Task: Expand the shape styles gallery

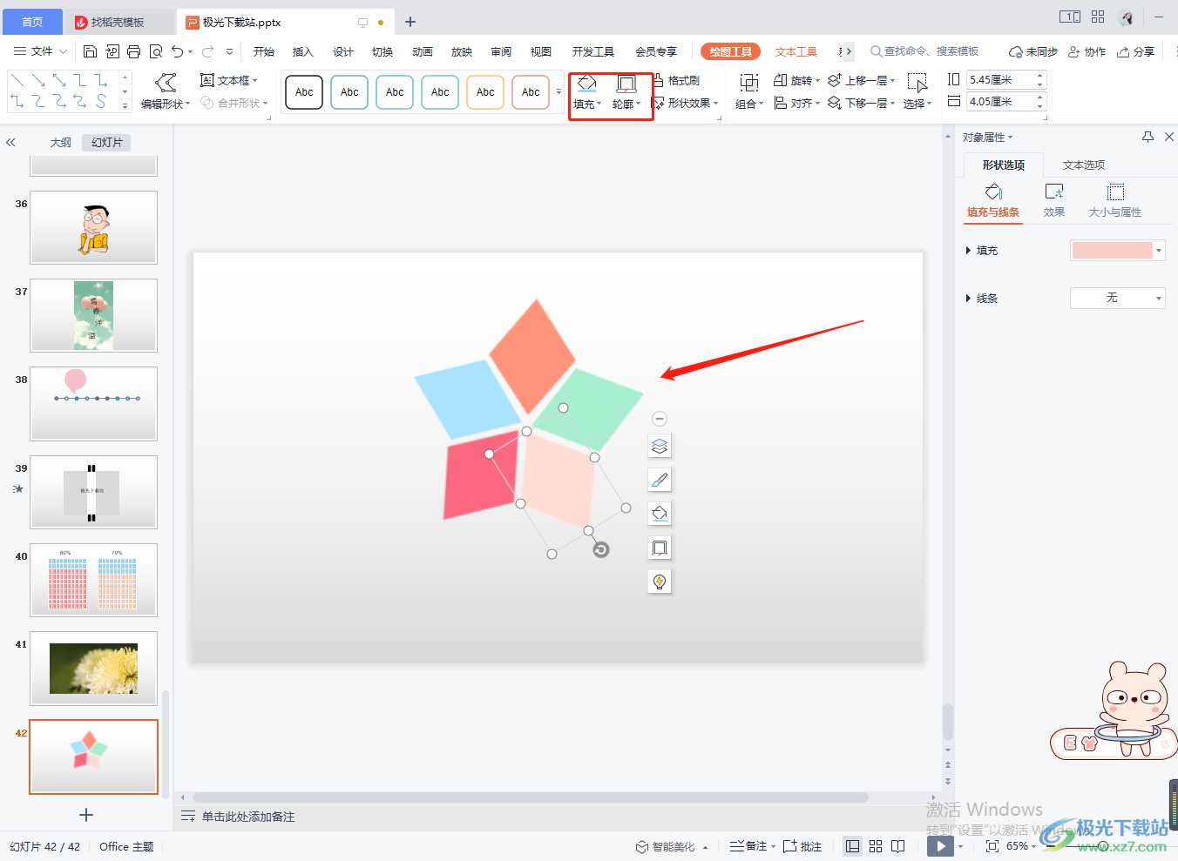Action: (x=559, y=91)
